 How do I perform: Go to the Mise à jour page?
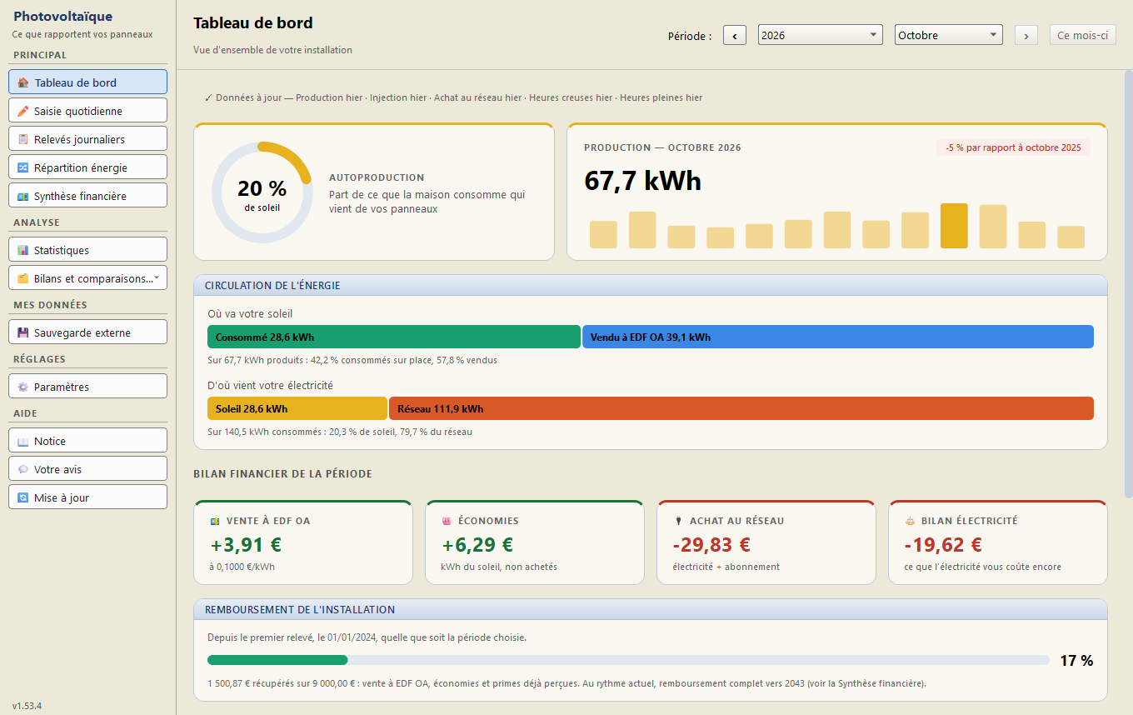tap(88, 497)
